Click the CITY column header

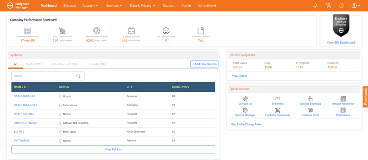(130, 87)
